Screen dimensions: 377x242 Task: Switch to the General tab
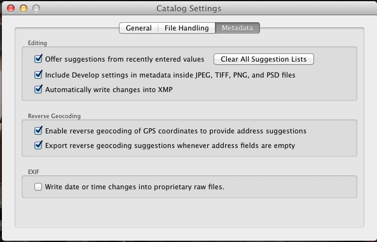139,28
